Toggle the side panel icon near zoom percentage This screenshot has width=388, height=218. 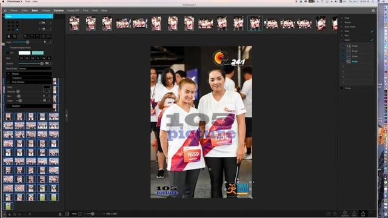click(x=67, y=214)
